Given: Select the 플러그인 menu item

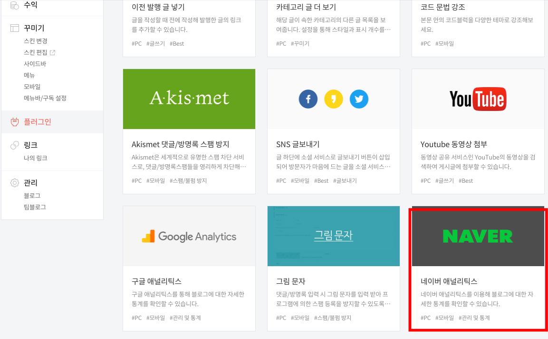Looking at the screenshot, I should pyautogui.click(x=38, y=122).
